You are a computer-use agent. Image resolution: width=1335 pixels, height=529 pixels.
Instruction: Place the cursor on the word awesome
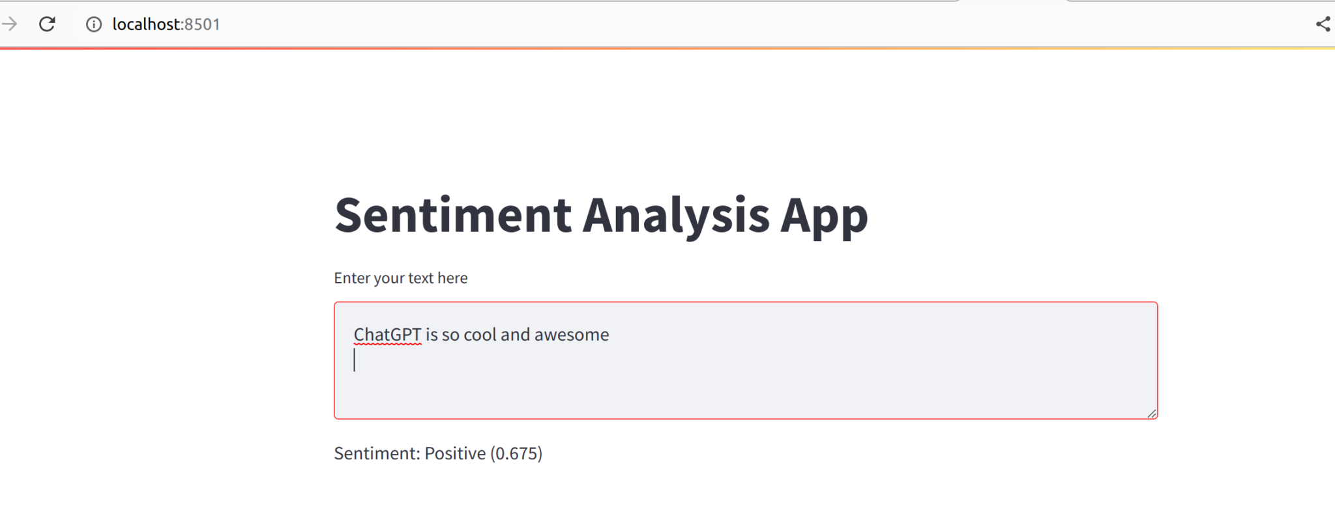tap(572, 335)
